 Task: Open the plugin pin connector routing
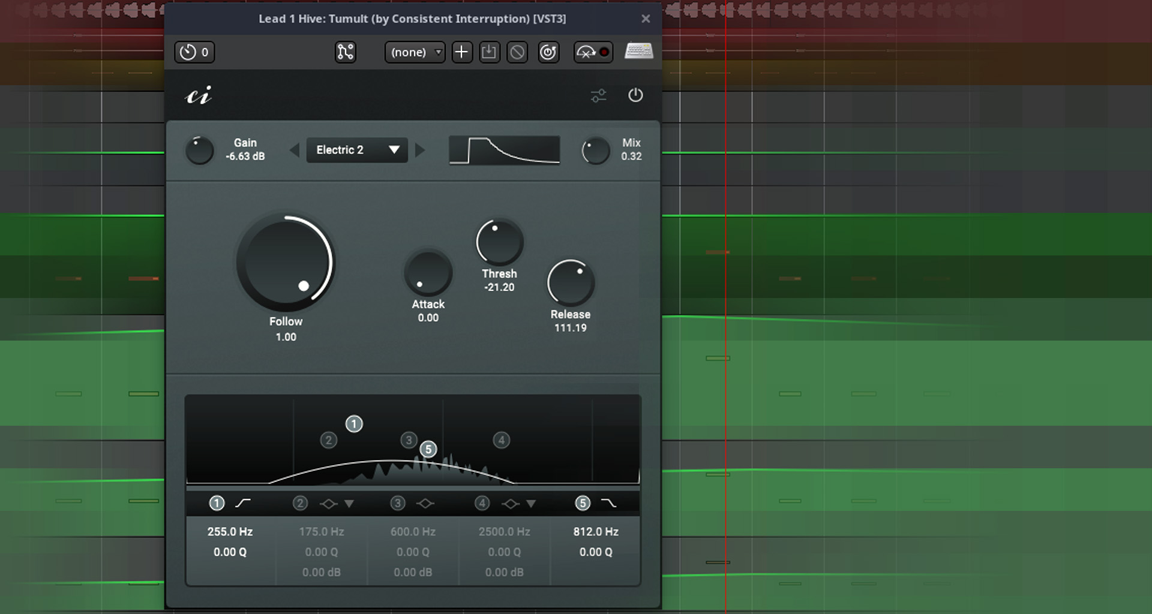click(x=346, y=52)
